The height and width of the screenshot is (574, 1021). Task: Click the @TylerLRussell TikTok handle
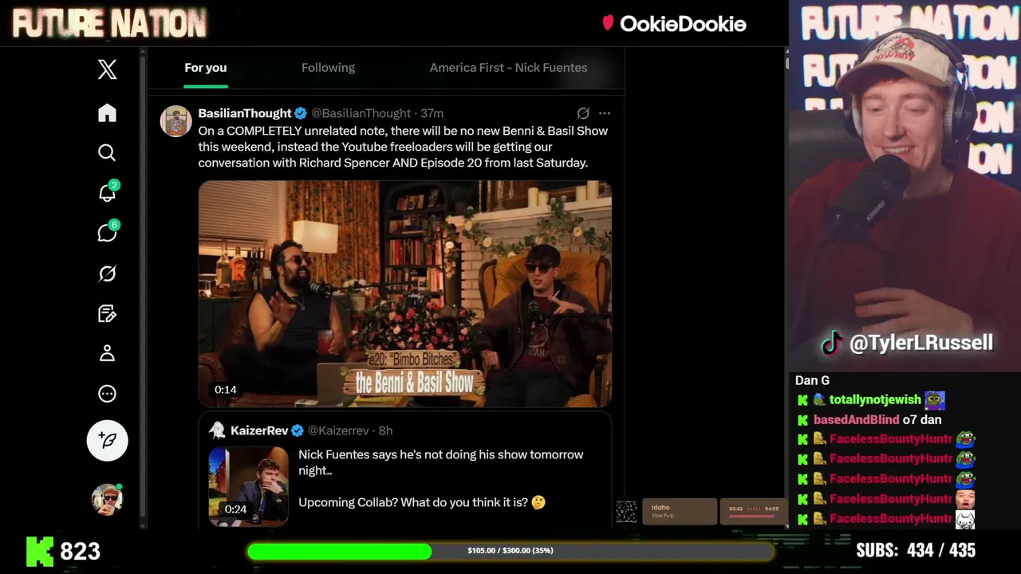(x=921, y=343)
